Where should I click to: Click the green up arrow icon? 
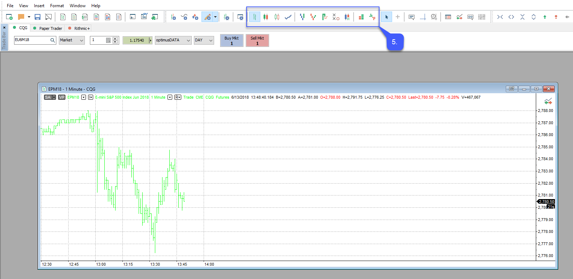[x=545, y=17]
